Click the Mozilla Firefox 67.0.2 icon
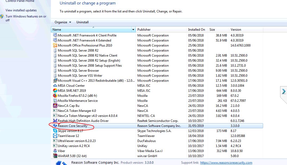Viewport: 287px width, 165px height. pos(55,95)
